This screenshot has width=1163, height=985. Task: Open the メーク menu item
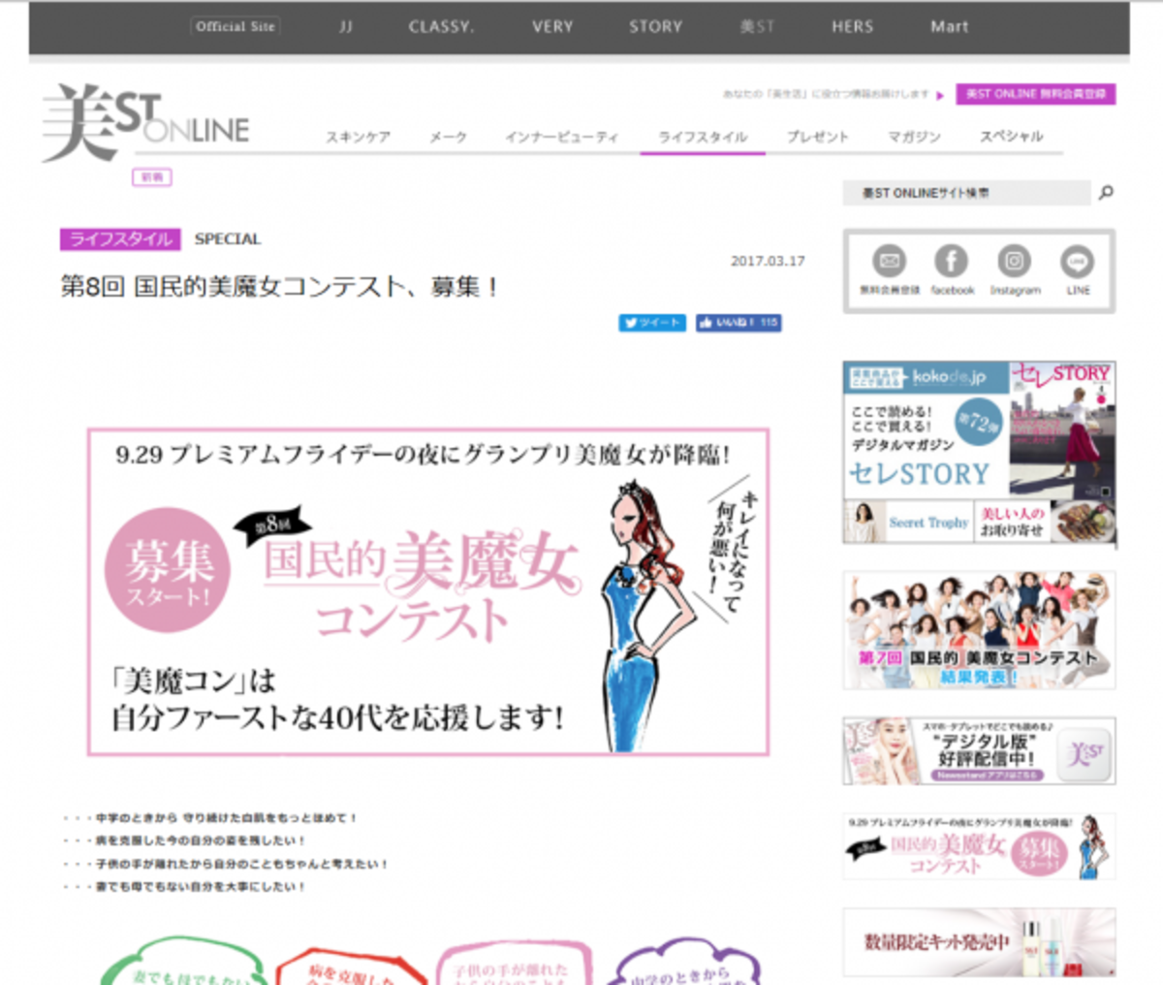tap(448, 137)
